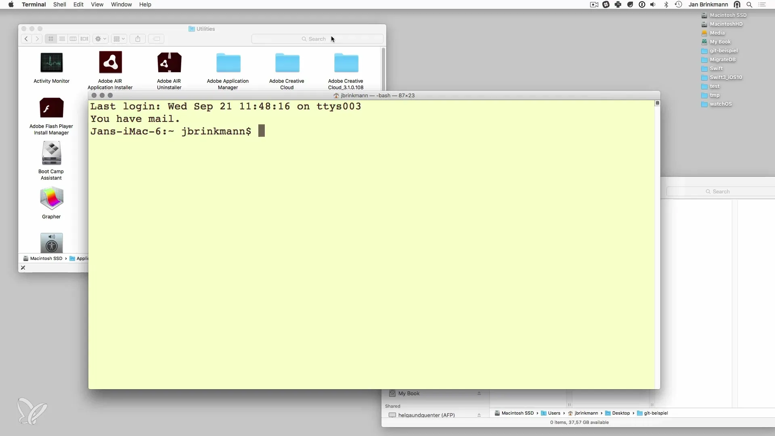775x436 pixels.
Task: Open the Arrange items dropdown in Finder
Action: coord(119,39)
